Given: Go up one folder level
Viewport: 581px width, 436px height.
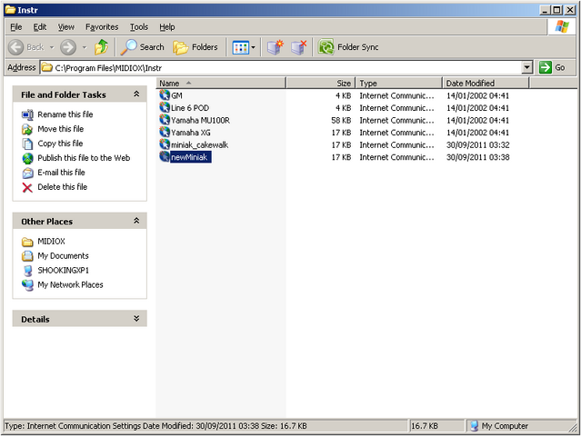Looking at the screenshot, I should click(x=101, y=47).
